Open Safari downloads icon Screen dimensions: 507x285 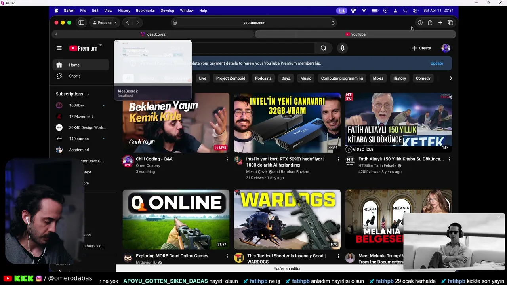[420, 23]
